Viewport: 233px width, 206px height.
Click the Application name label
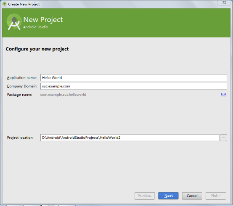point(22,78)
